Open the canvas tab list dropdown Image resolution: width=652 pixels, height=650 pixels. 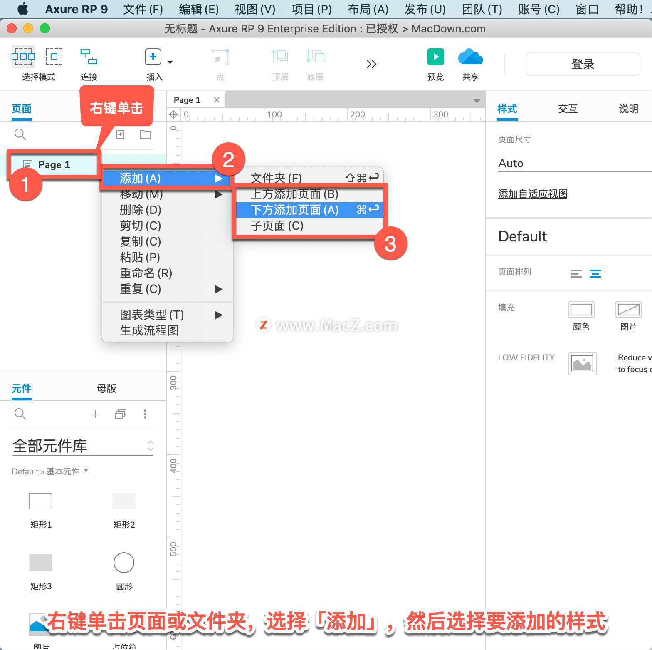(477, 101)
